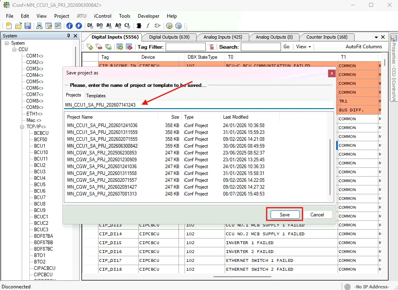Open the View dropdown beside the Go button

point(303,47)
